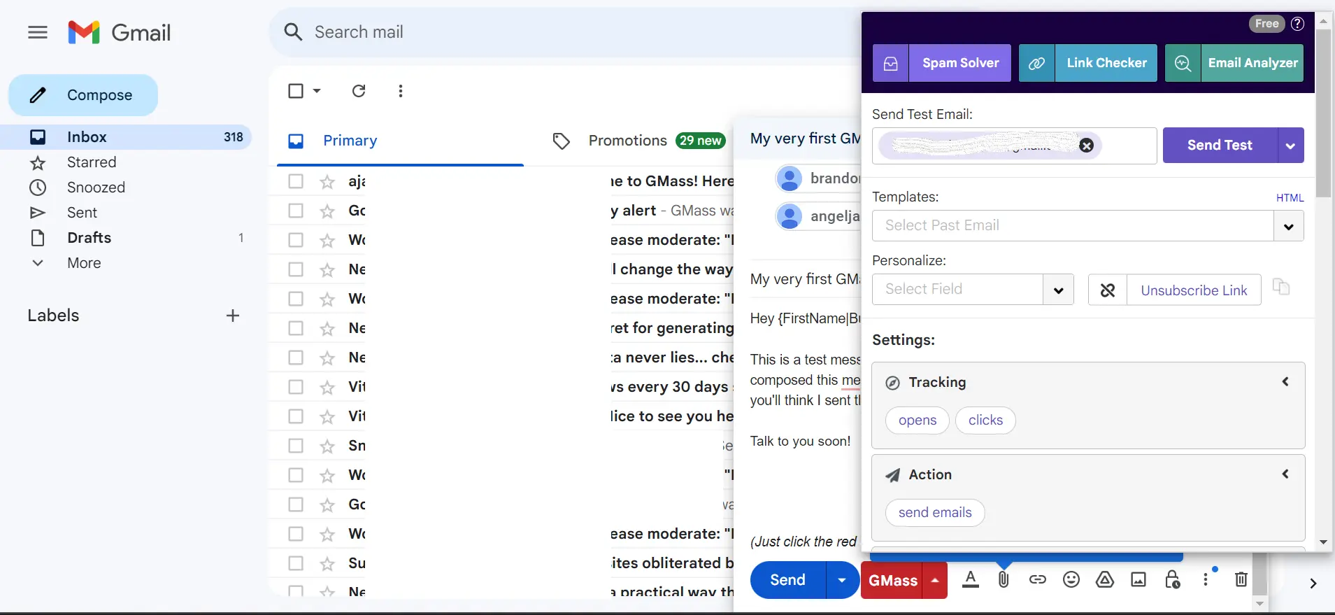Tick the select-all checkbox in the toolbar
The width and height of the screenshot is (1335, 615).
pyautogui.click(x=296, y=91)
